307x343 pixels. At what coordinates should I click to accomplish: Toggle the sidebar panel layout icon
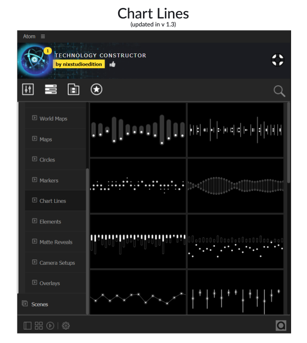(x=27, y=326)
